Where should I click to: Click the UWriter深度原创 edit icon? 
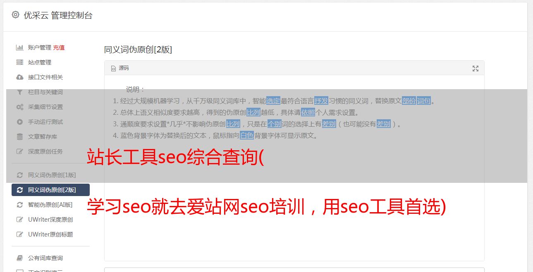click(x=19, y=220)
